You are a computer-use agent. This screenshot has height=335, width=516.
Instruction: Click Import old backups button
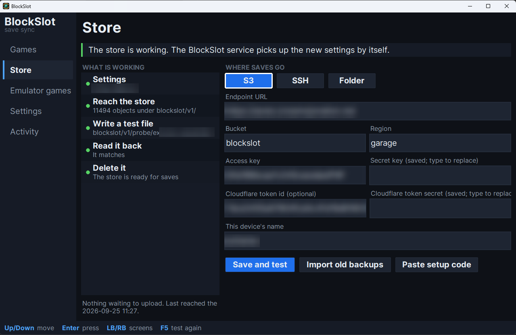[x=345, y=265]
